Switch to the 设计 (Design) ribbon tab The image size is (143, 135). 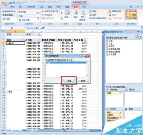click(x=84, y=7)
